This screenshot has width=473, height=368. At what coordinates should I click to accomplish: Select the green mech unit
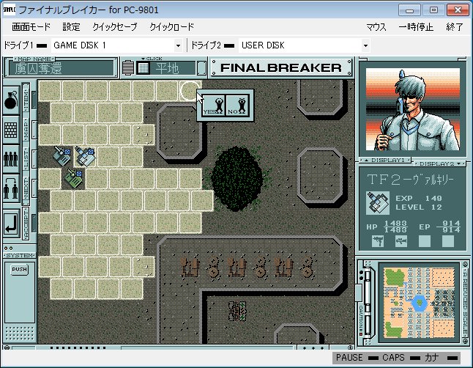(73, 179)
